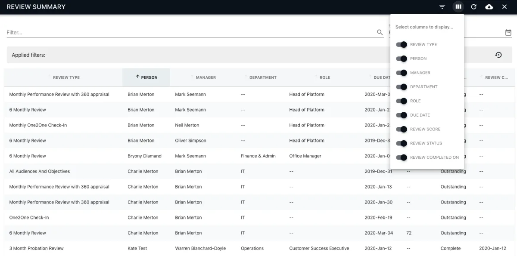Open the calendar date picker icon
Image resolution: width=517 pixels, height=256 pixels.
pyautogui.click(x=508, y=32)
